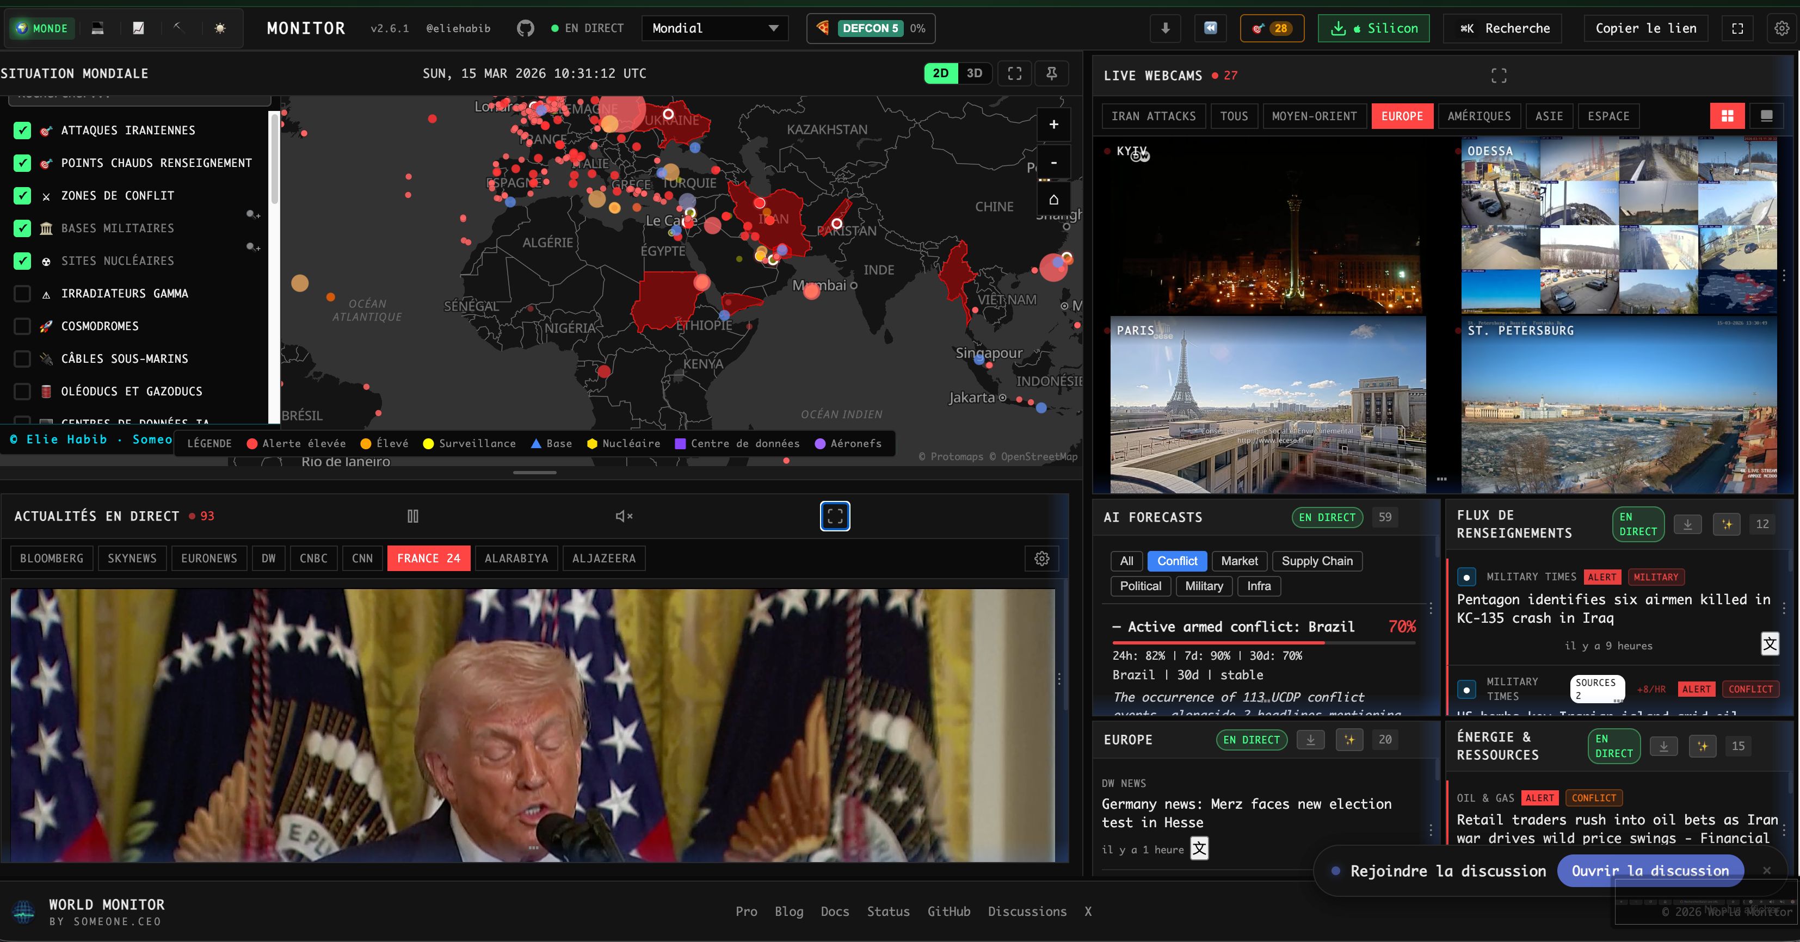
Task: Pin the world situation map panel
Action: 1051,73
